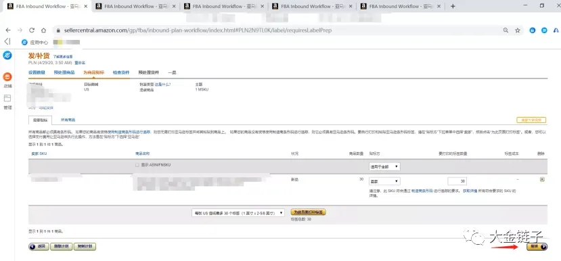This screenshot has height=261, width=561.
Task: Go to the 设置数量 workflow step
Action: pyautogui.click(x=37, y=72)
